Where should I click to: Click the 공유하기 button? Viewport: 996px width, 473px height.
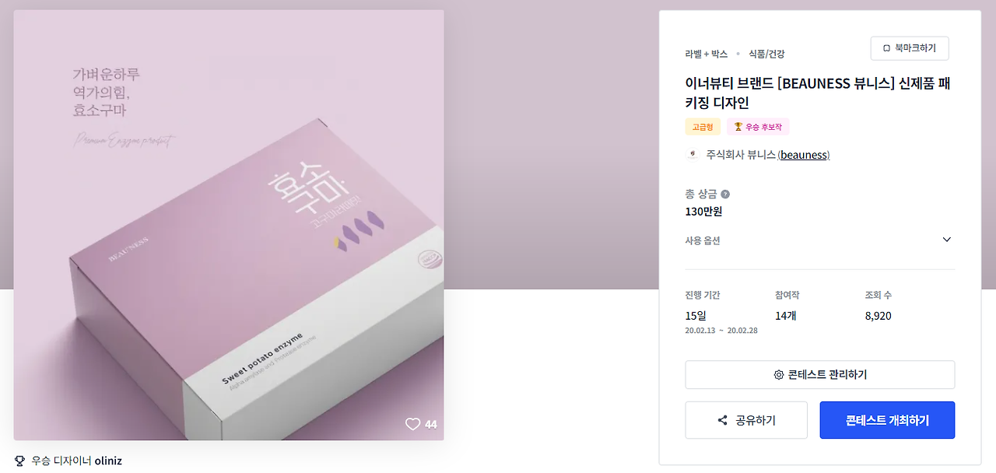(x=746, y=420)
